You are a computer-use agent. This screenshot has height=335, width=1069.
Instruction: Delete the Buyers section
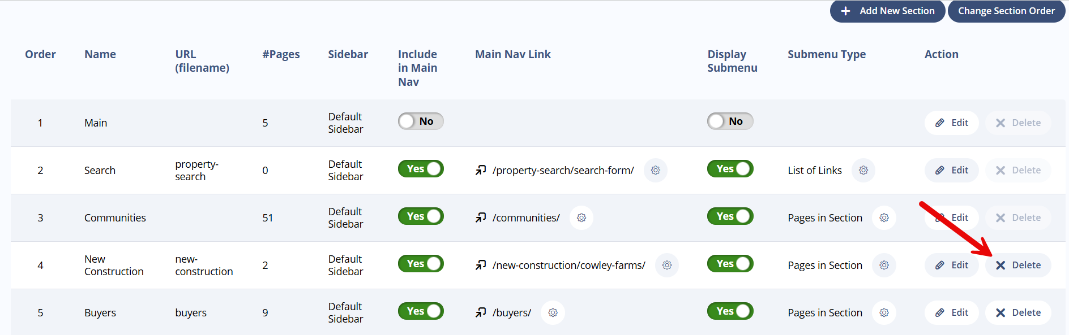(x=1018, y=312)
